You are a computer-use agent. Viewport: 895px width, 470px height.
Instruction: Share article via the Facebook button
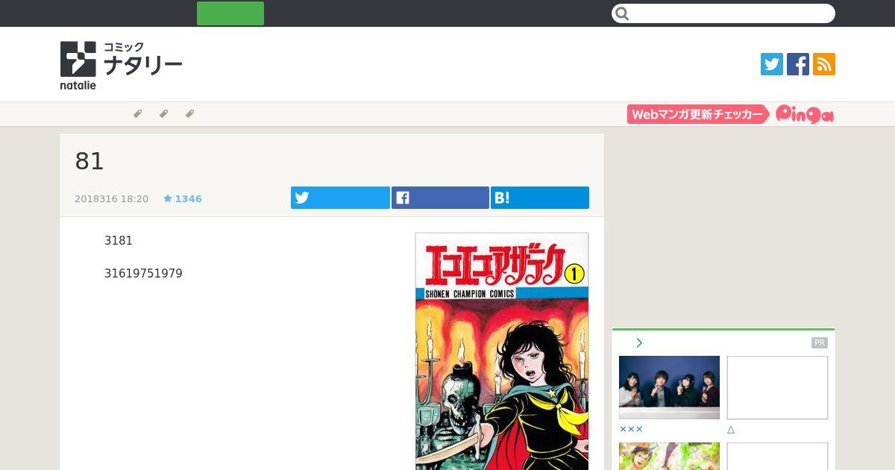click(440, 198)
